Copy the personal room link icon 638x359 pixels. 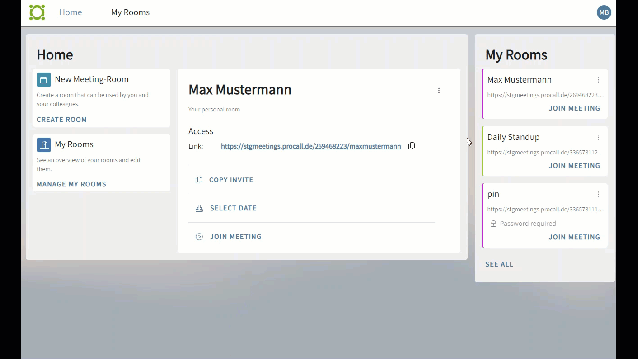411,146
